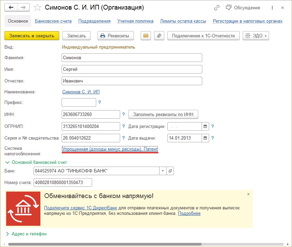The width and height of the screenshot is (292, 247).
Task: Open the Симонов С. И. ИП name link
Action: point(81,92)
